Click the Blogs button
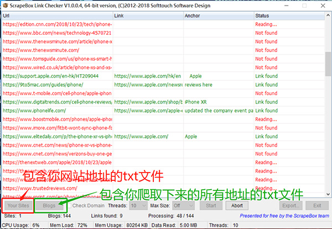The image size is (332, 229). pos(49,206)
